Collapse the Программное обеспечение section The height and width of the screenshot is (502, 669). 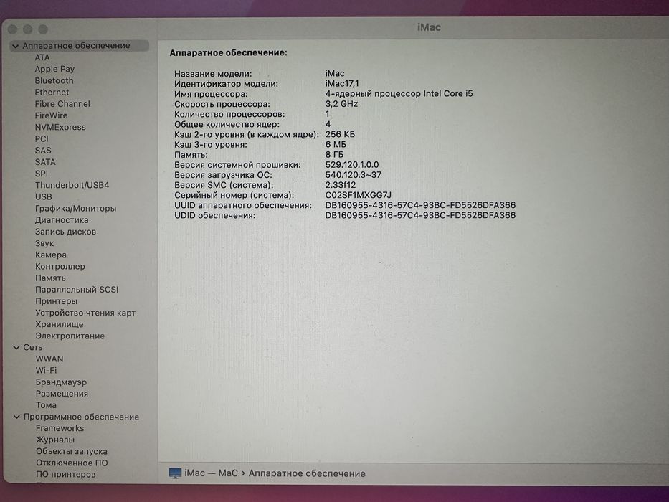(x=16, y=417)
